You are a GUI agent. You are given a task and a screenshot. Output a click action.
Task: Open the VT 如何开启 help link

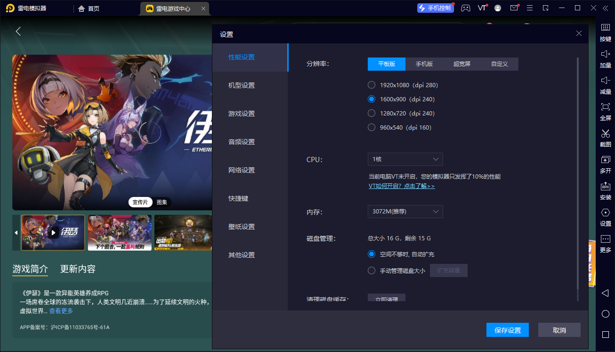(401, 186)
